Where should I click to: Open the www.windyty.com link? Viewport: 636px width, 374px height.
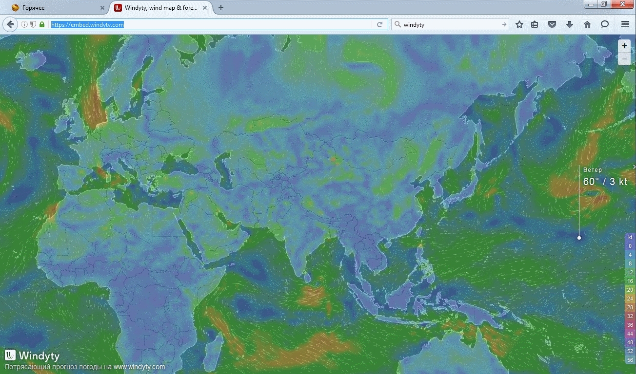pos(139,367)
